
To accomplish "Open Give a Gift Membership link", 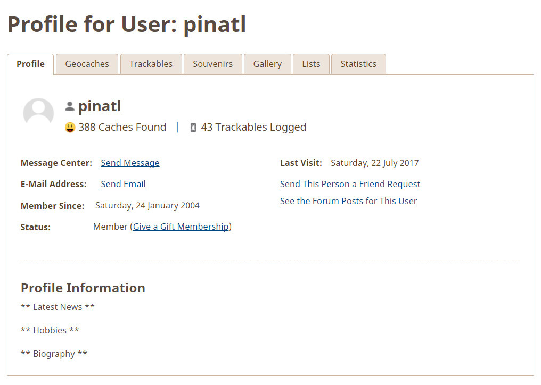I will (181, 227).
